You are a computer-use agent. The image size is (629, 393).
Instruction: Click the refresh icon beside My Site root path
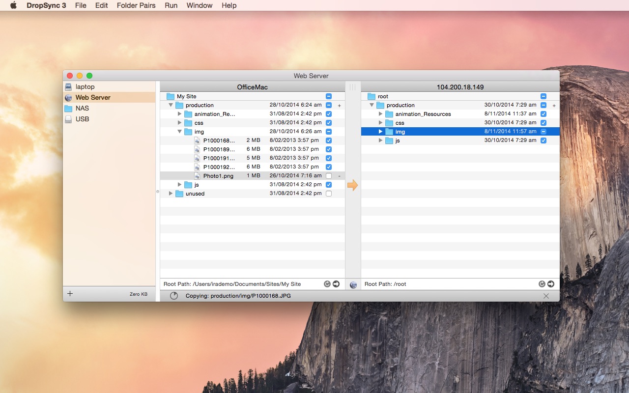coord(327,284)
